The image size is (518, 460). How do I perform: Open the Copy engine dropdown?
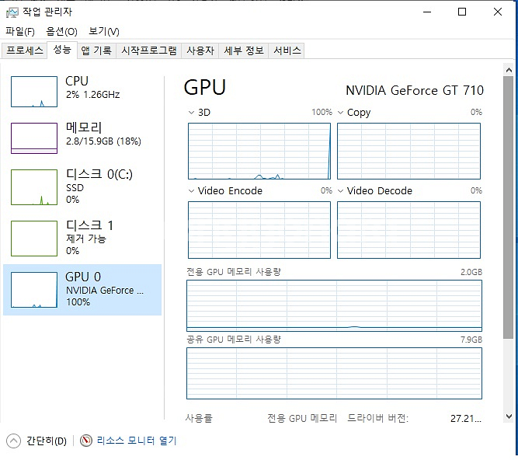pyautogui.click(x=341, y=113)
